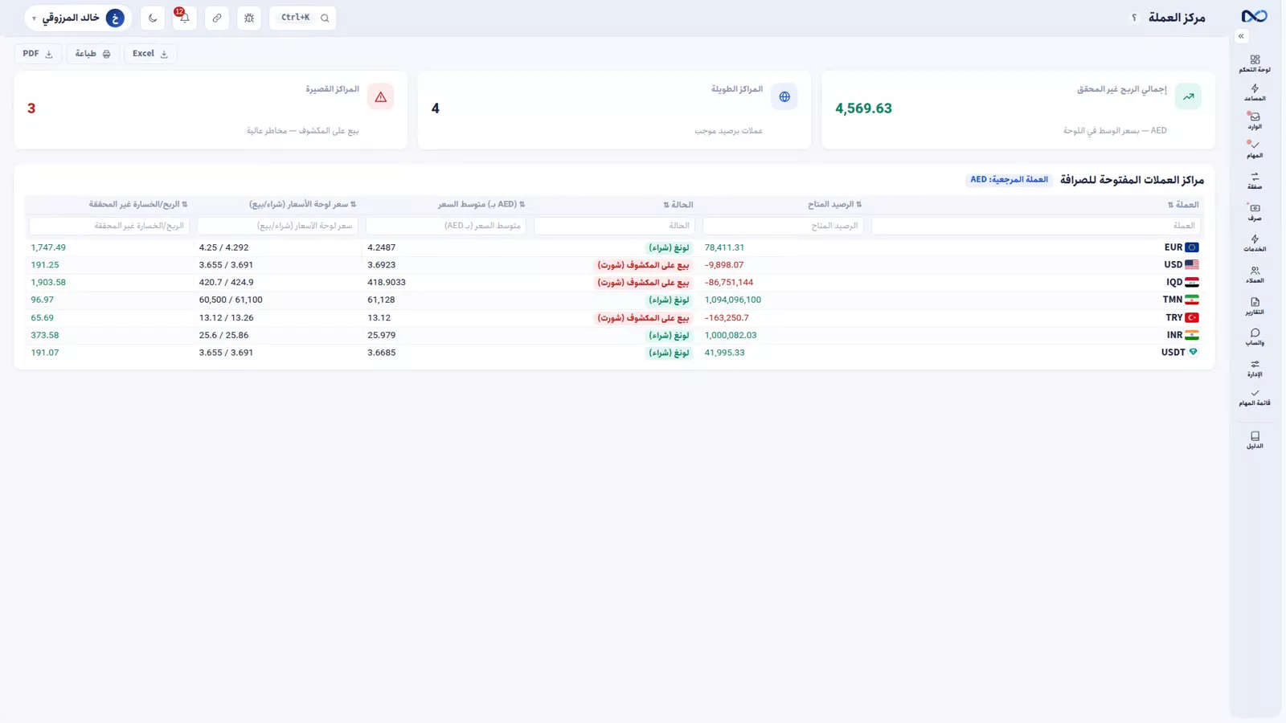Sort by الحالة column header

coord(678,205)
